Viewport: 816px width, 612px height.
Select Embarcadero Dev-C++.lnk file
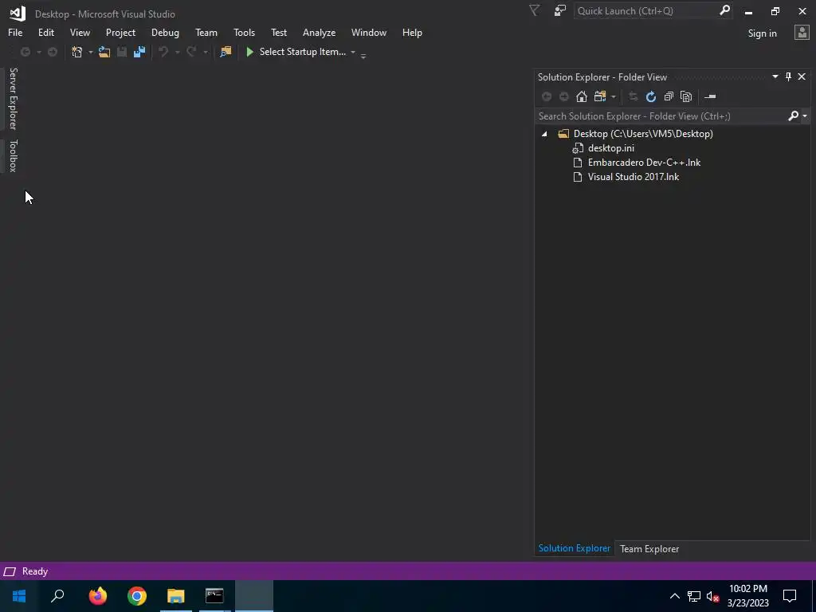coord(644,163)
